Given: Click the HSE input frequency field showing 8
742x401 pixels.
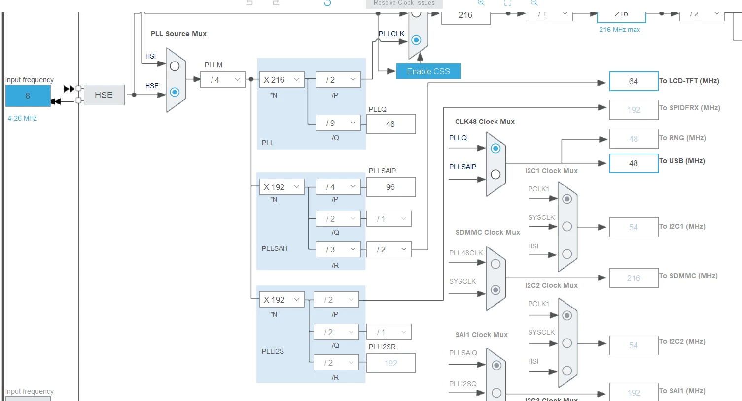Looking at the screenshot, I should (28, 96).
